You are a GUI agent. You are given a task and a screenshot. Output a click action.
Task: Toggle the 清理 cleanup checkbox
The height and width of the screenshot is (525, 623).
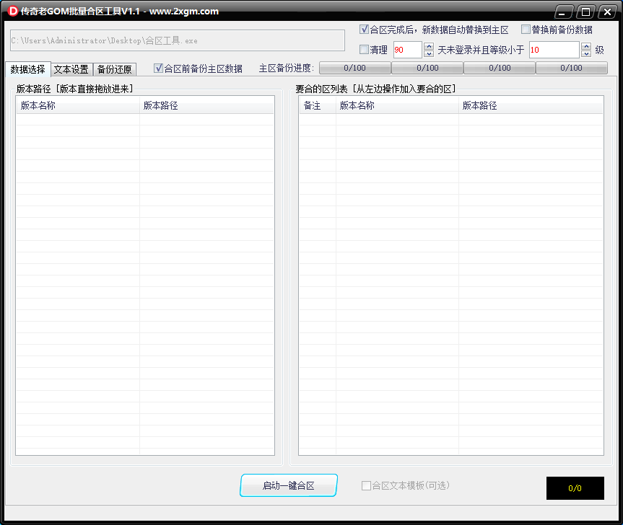(365, 49)
